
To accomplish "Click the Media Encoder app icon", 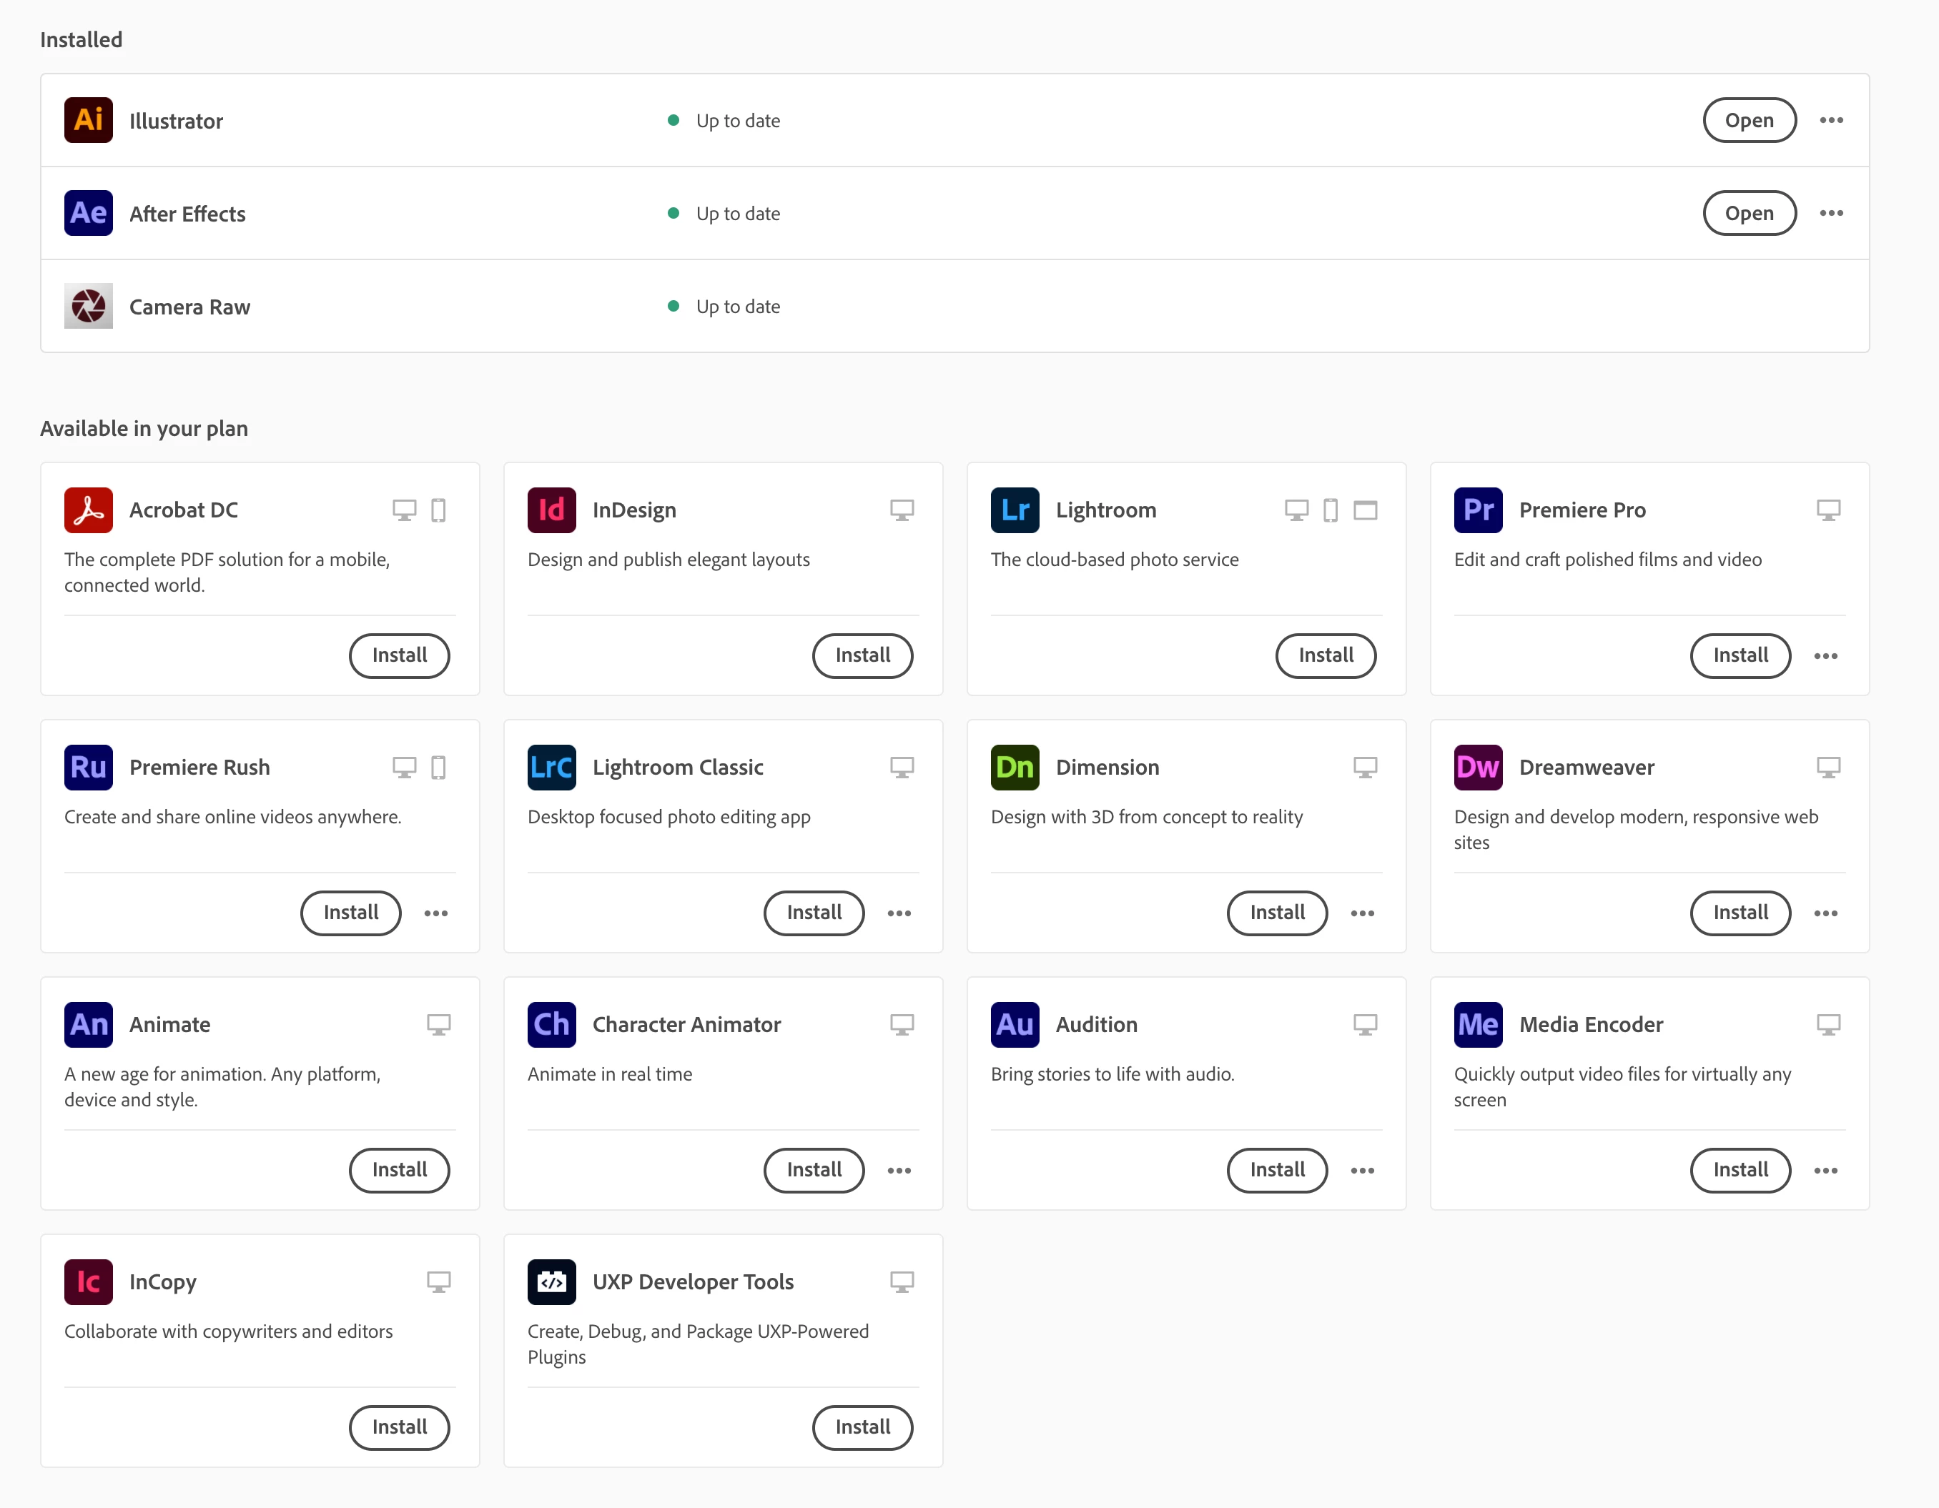I will click(x=1479, y=1024).
